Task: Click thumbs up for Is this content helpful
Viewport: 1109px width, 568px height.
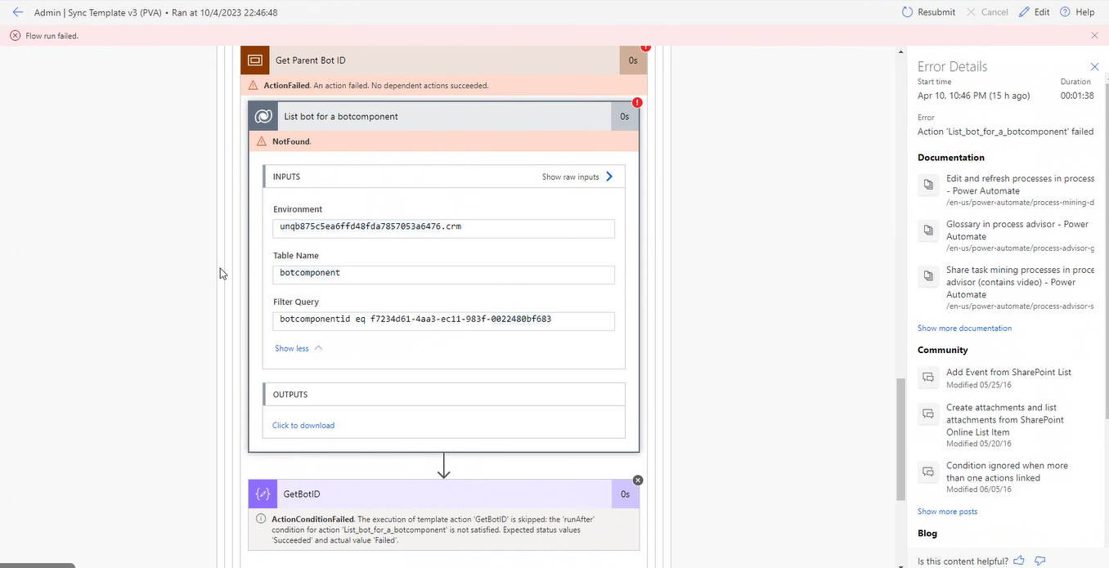Action: 1018,560
